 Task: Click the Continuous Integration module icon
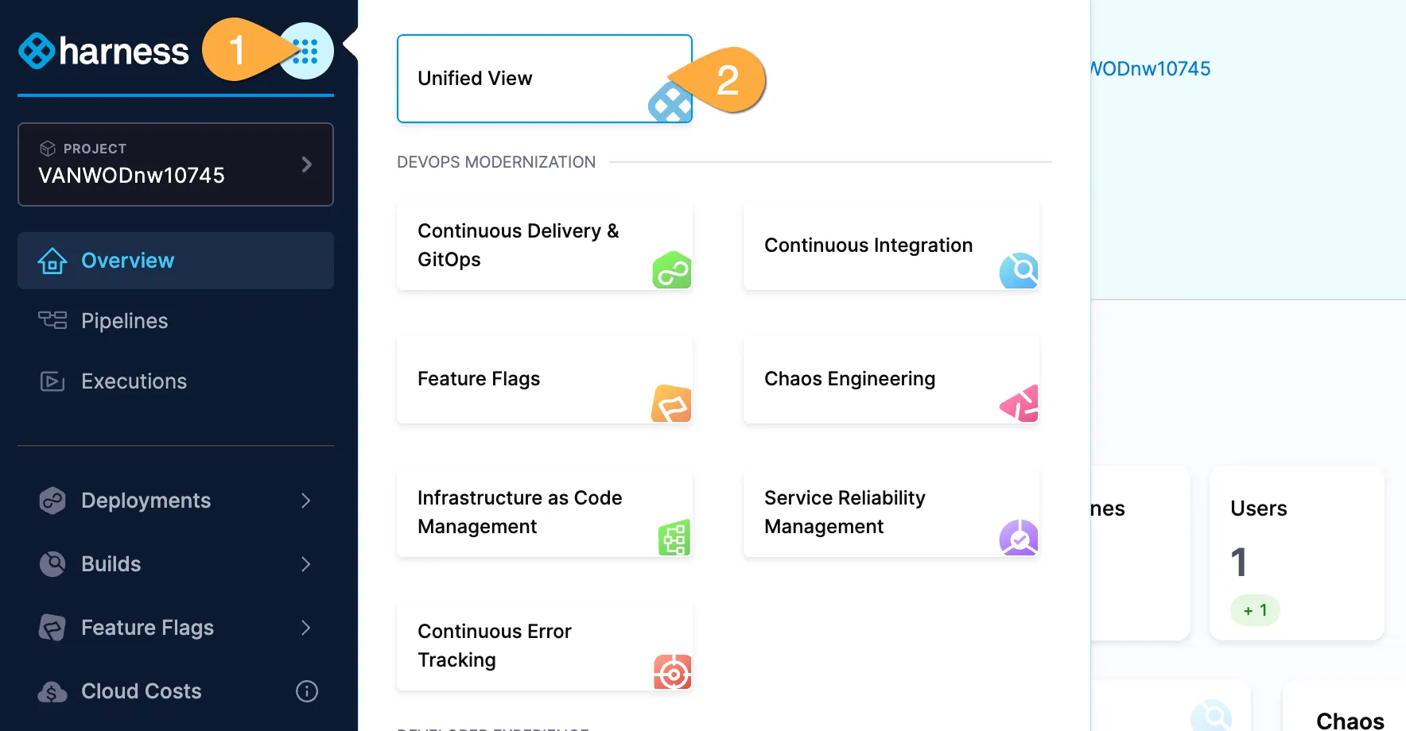coord(1019,271)
